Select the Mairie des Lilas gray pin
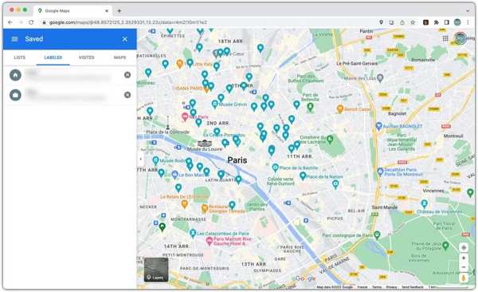The width and height of the screenshot is (478, 292). (x=380, y=78)
